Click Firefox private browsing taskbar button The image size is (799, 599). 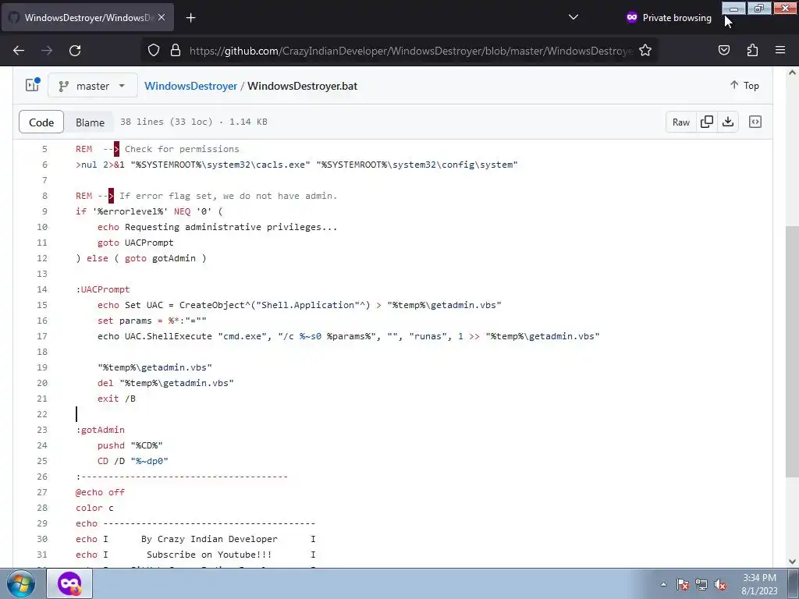[69, 583]
